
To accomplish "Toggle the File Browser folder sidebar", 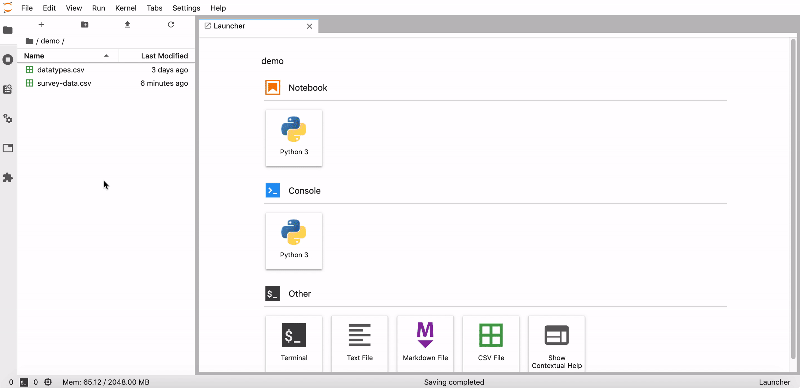I will coord(8,30).
